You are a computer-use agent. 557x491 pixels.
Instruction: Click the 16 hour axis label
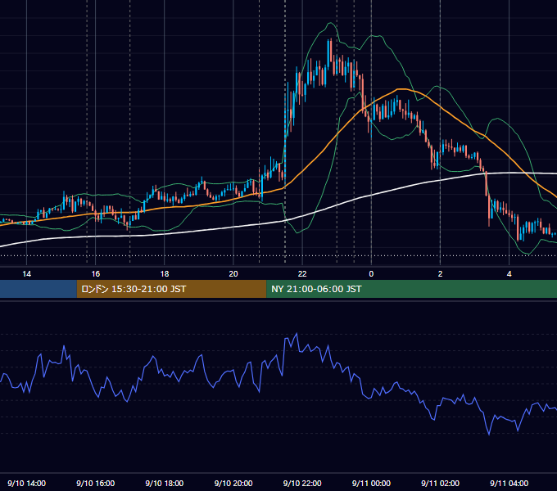tap(96, 274)
